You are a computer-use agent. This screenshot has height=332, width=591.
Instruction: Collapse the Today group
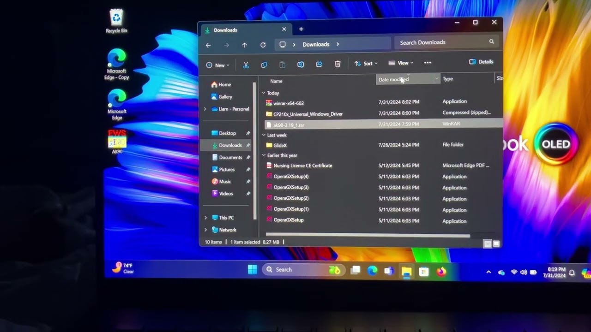point(264,93)
